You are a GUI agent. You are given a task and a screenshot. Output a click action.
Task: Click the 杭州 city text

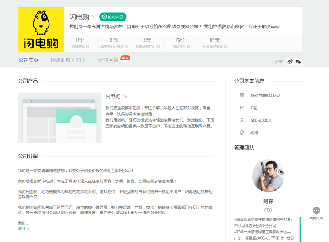click(254, 133)
